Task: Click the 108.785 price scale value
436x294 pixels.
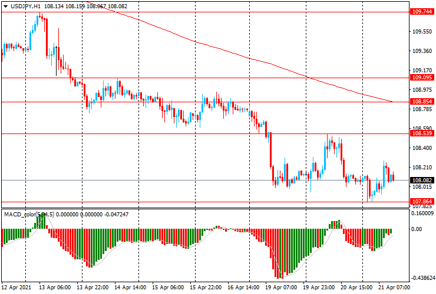Action: (x=422, y=109)
